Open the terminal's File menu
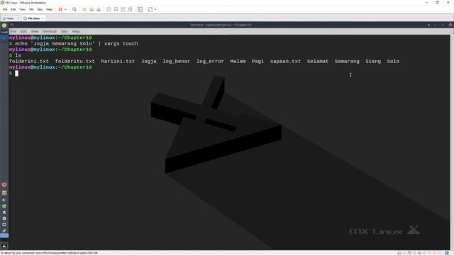This screenshot has width=454, height=255. pyautogui.click(x=13, y=31)
